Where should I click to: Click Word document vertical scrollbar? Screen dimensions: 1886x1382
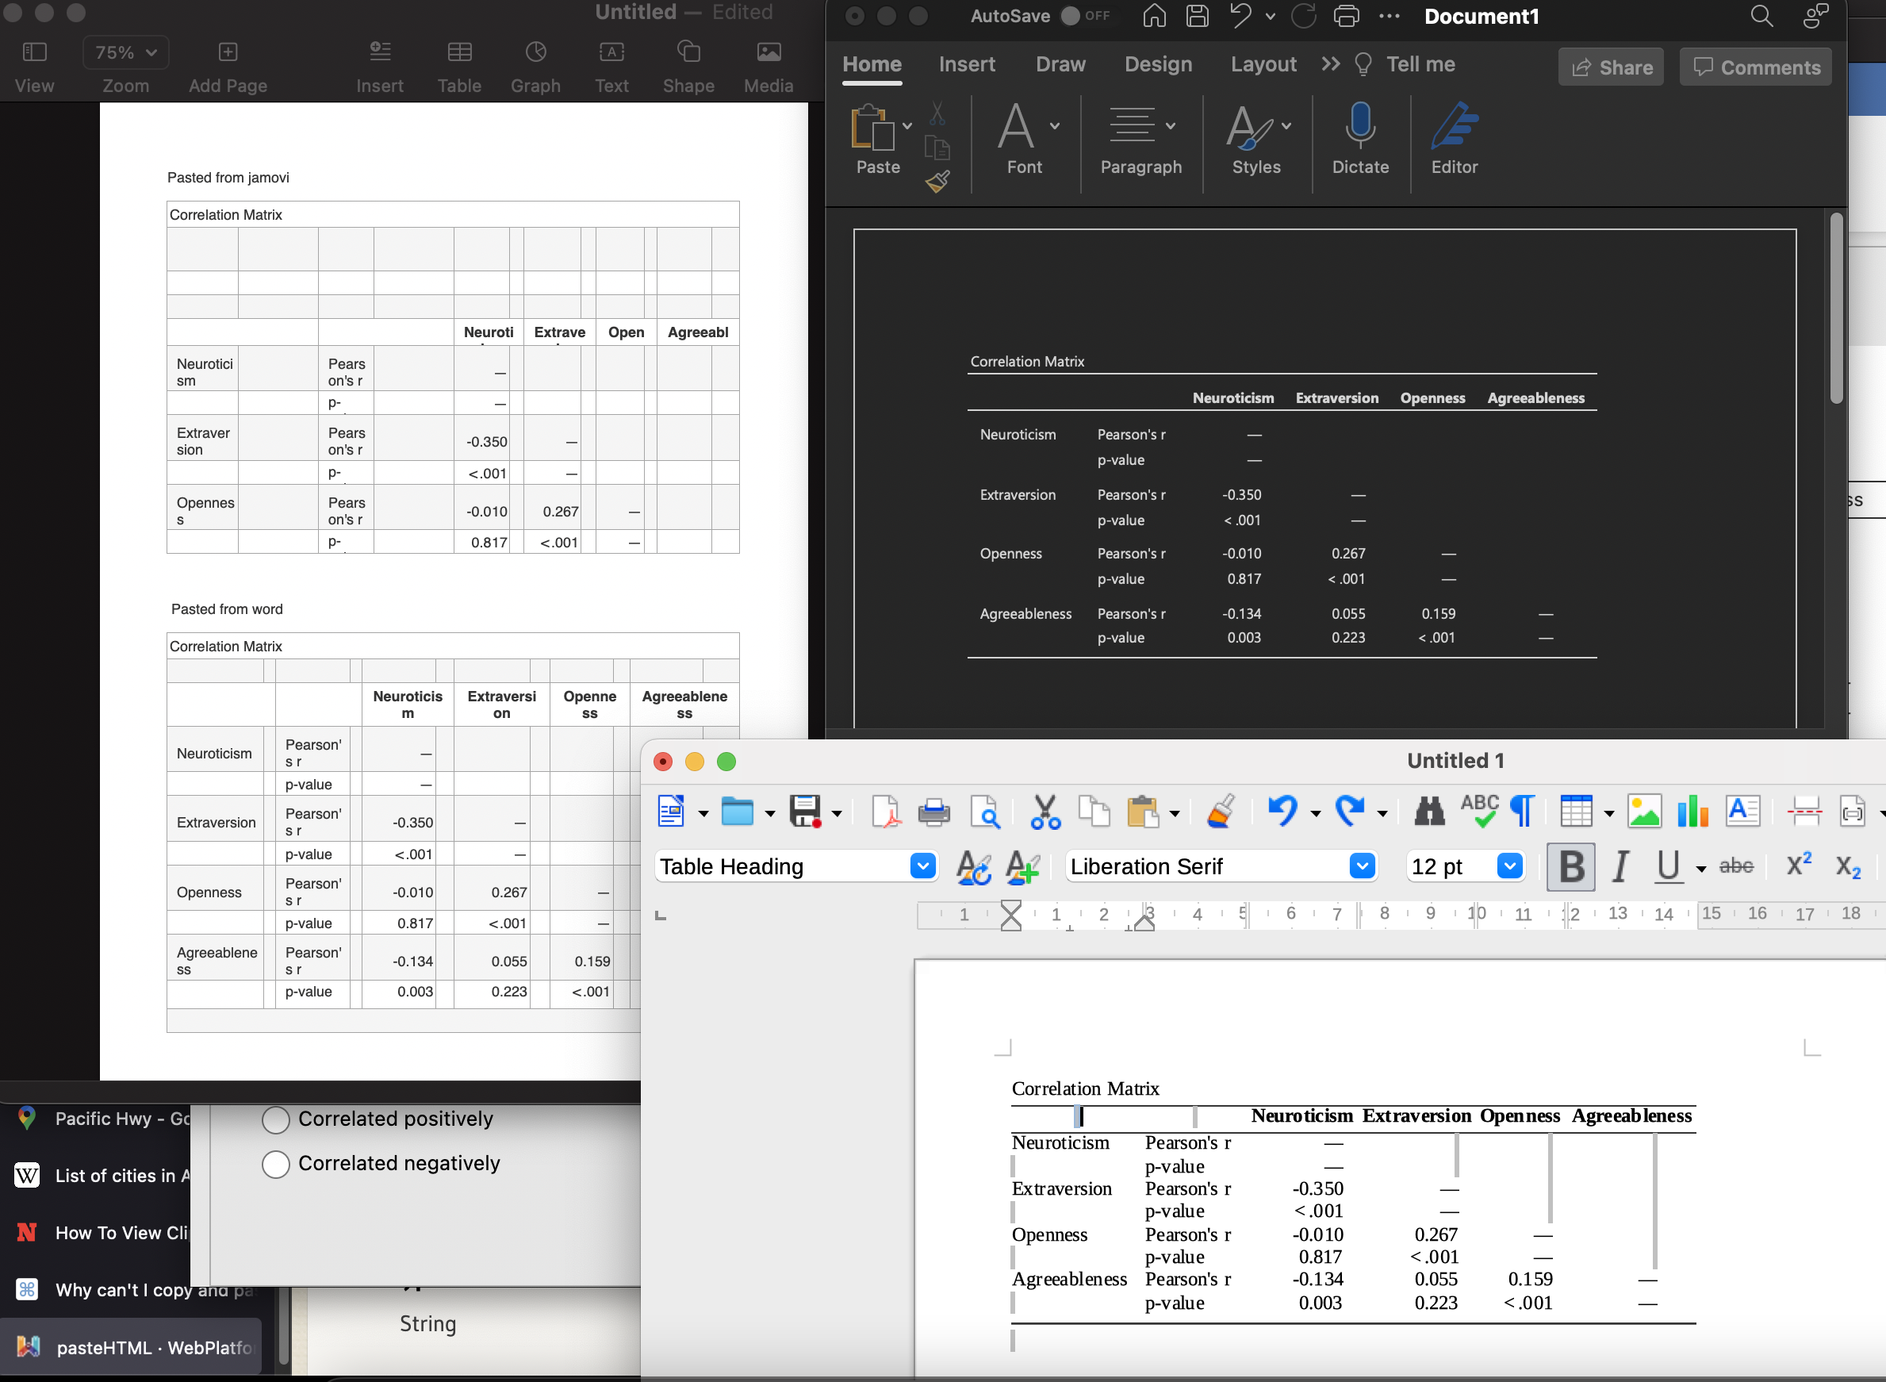[1837, 309]
